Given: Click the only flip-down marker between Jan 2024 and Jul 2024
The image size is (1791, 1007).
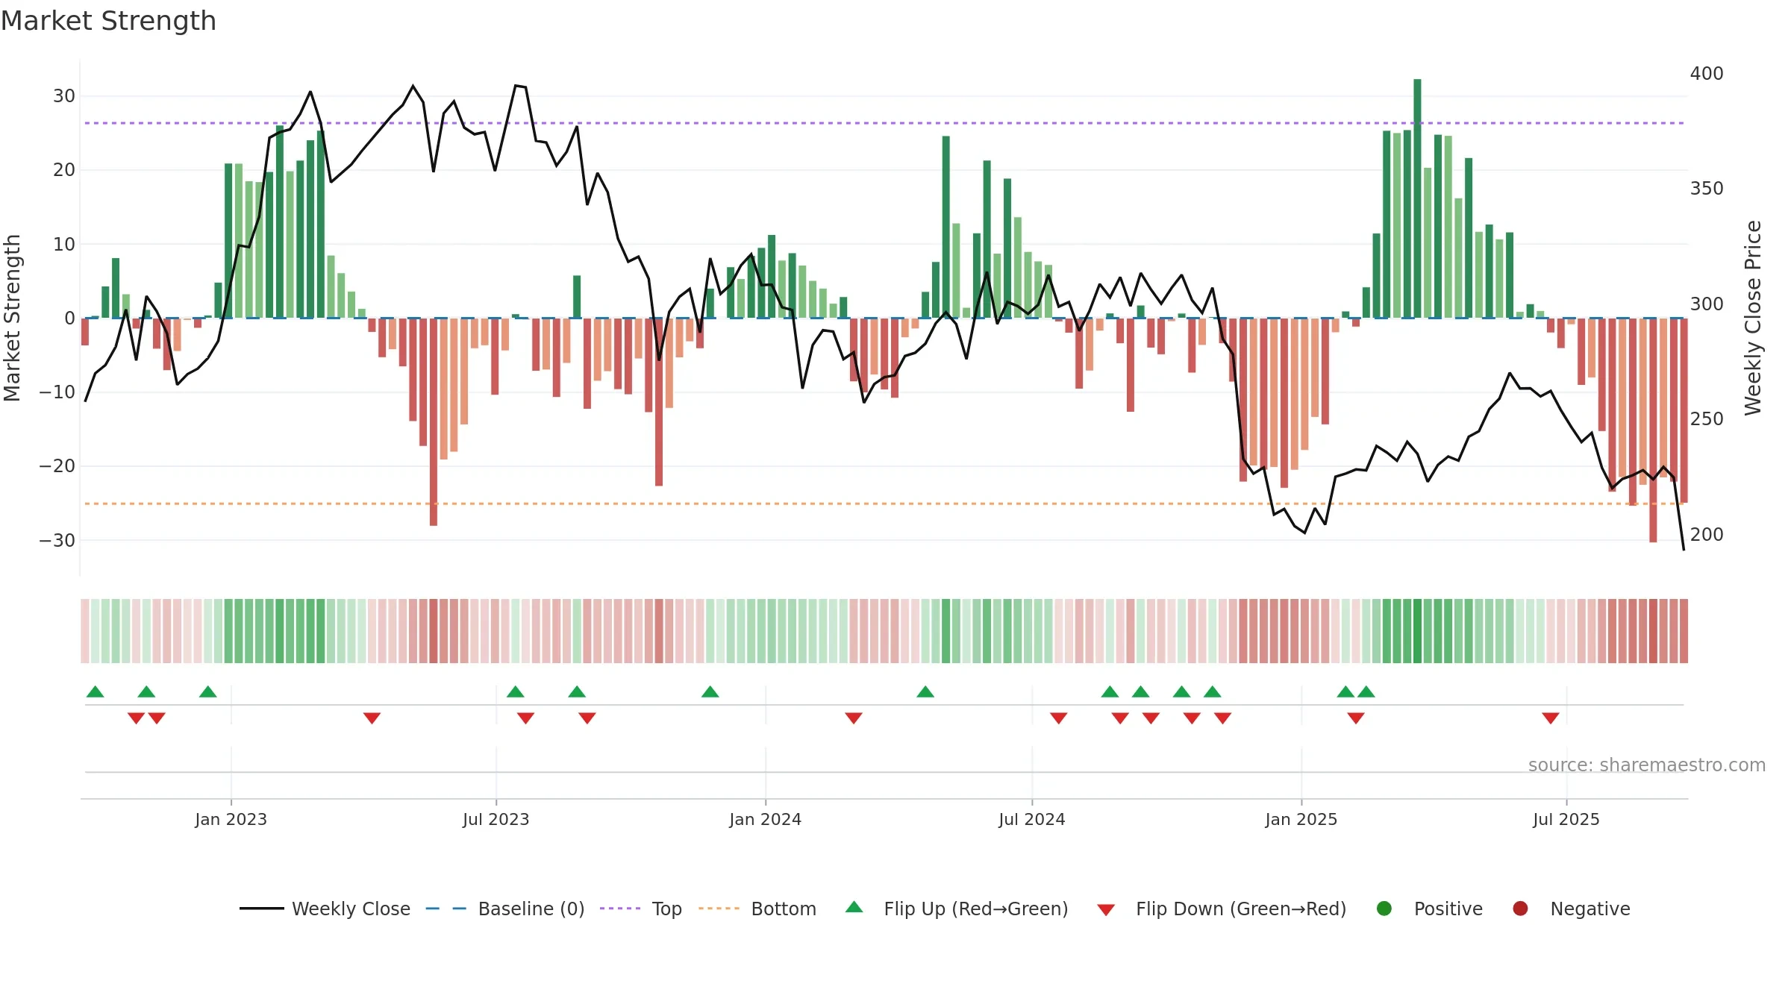Looking at the screenshot, I should tap(854, 718).
